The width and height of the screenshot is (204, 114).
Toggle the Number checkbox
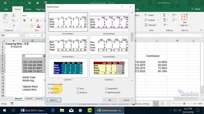coord(49,89)
